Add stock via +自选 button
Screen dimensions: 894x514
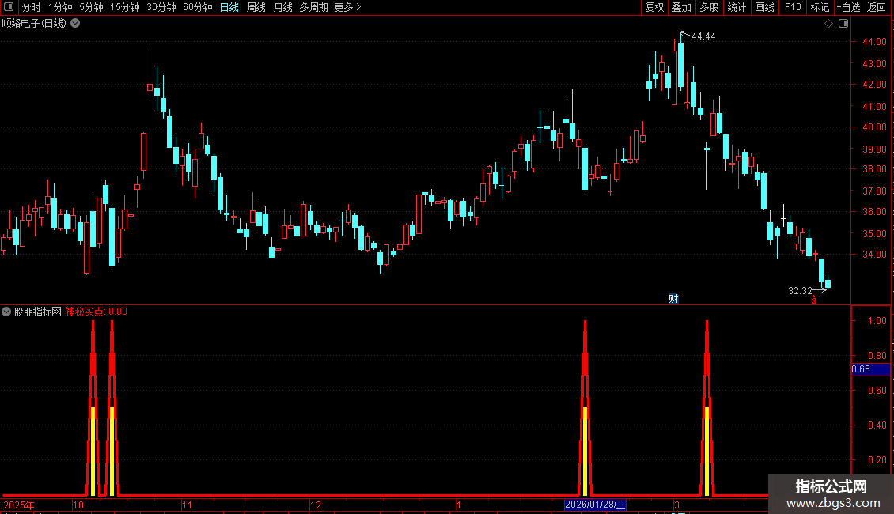tap(848, 7)
